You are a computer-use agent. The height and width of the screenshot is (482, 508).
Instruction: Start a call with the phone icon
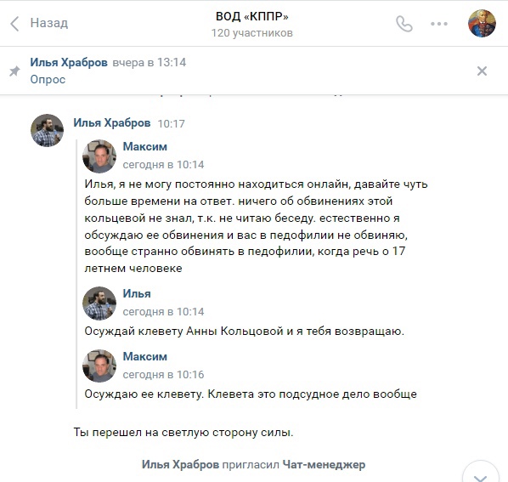(x=404, y=24)
